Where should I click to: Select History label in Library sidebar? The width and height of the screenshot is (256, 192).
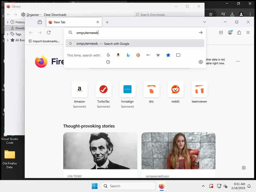coord(20,22)
